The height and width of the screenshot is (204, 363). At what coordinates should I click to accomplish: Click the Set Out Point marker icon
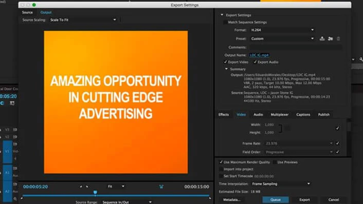coord(87,187)
